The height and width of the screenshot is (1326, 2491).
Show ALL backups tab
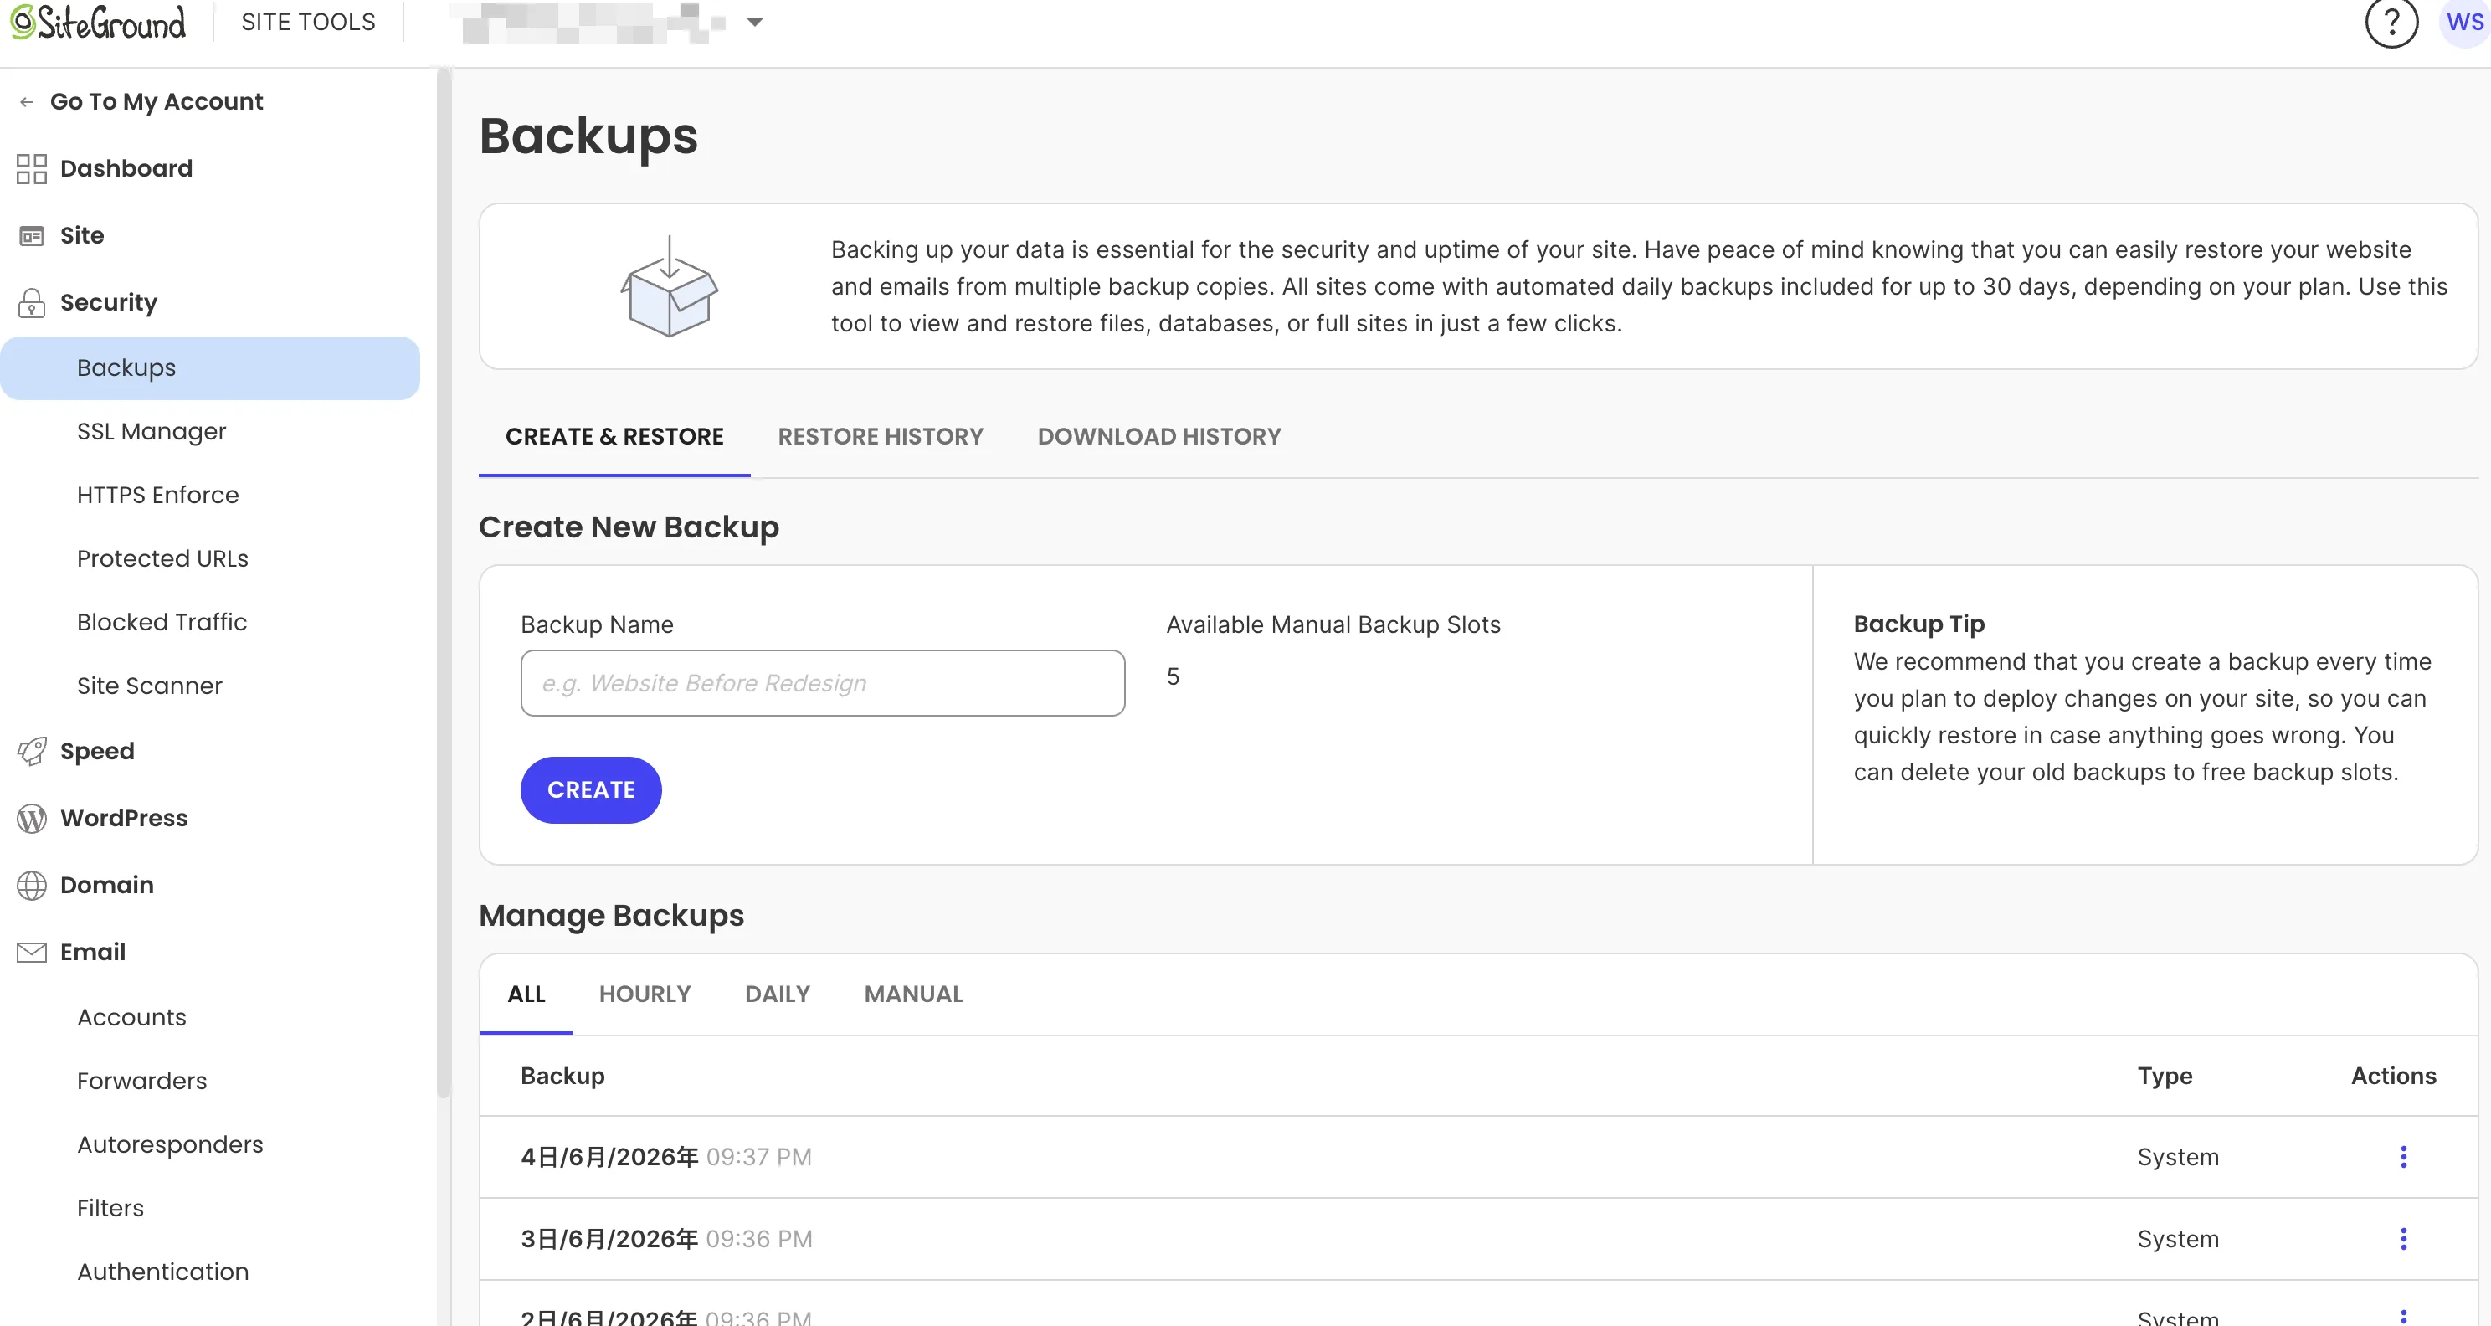coord(526,994)
